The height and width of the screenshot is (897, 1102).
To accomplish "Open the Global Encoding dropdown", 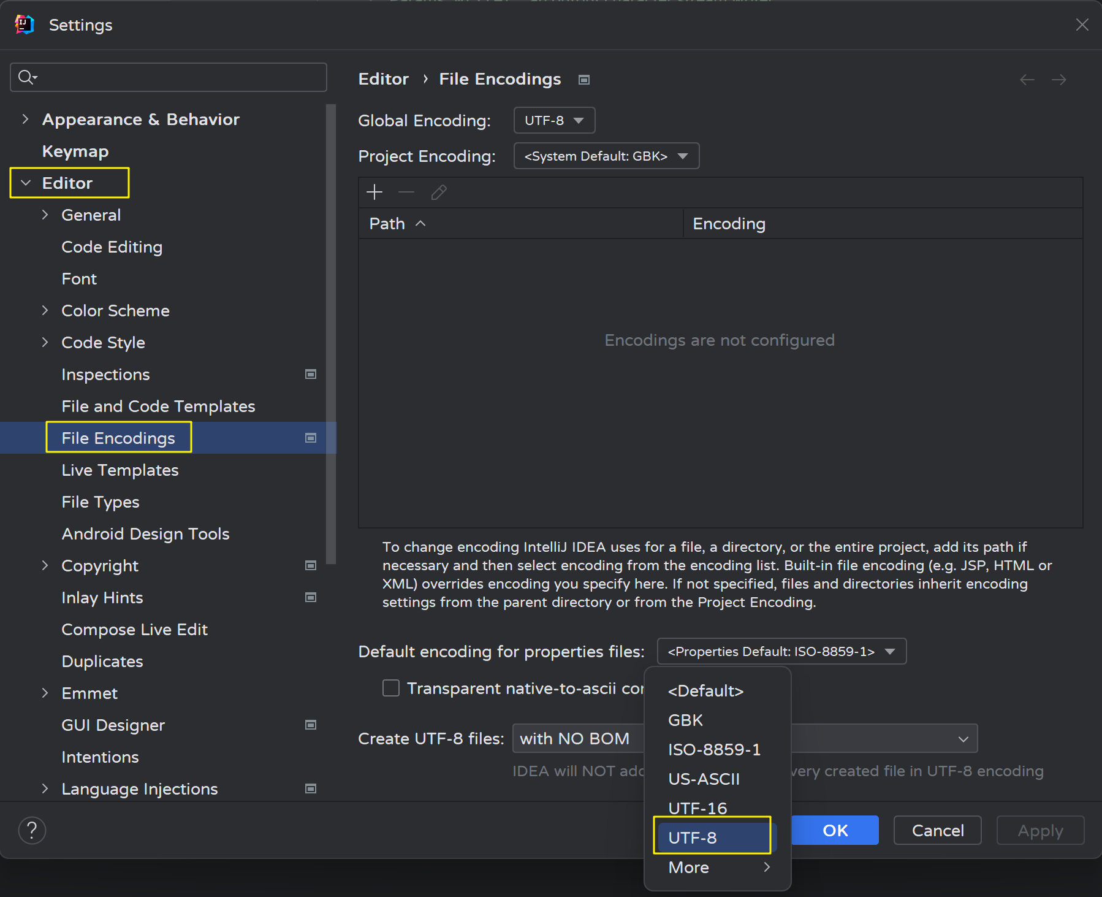I will coord(554,120).
